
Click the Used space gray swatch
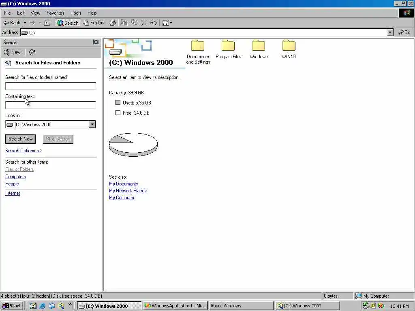tap(118, 102)
